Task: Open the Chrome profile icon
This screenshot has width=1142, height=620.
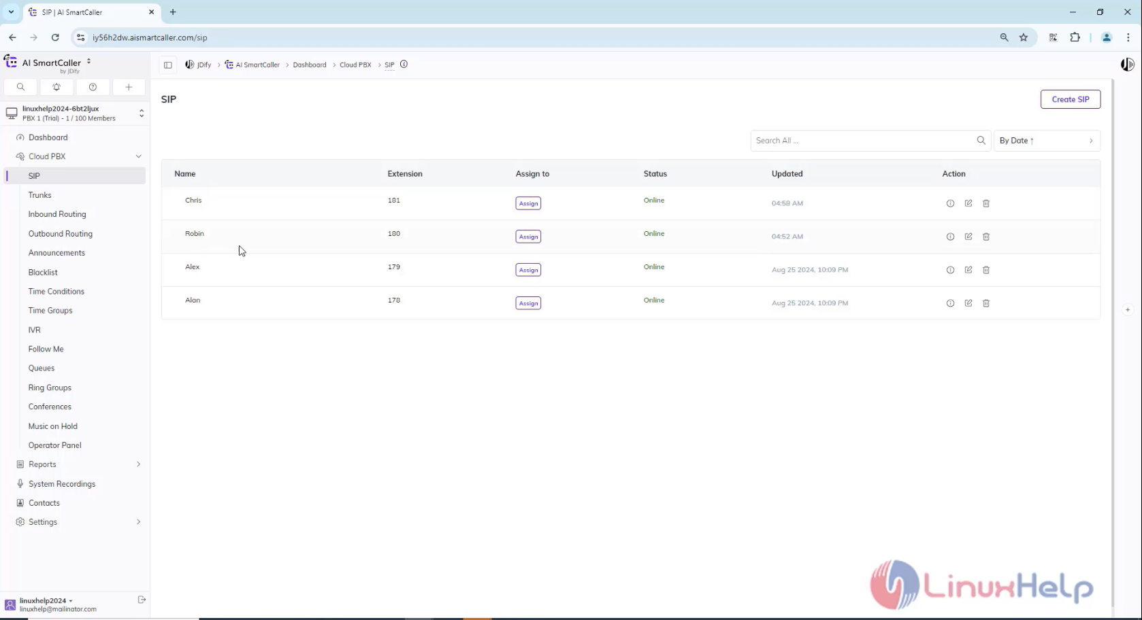Action: [x=1107, y=37]
